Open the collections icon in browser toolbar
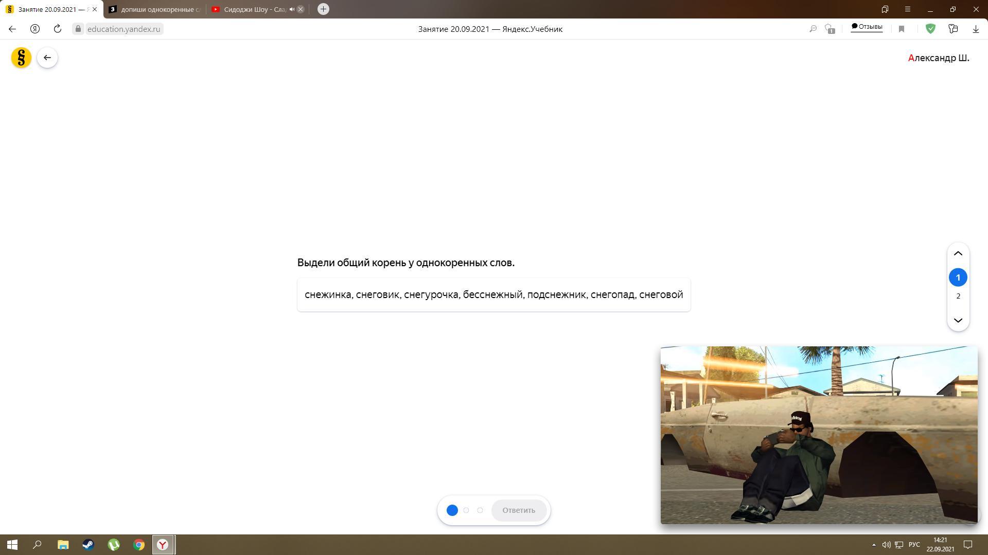Image resolution: width=988 pixels, height=555 pixels. click(953, 29)
